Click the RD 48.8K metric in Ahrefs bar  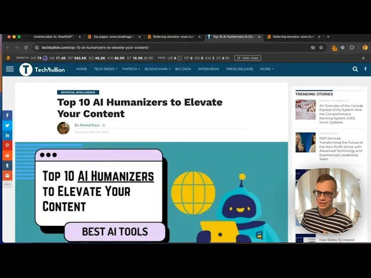tap(97, 58)
